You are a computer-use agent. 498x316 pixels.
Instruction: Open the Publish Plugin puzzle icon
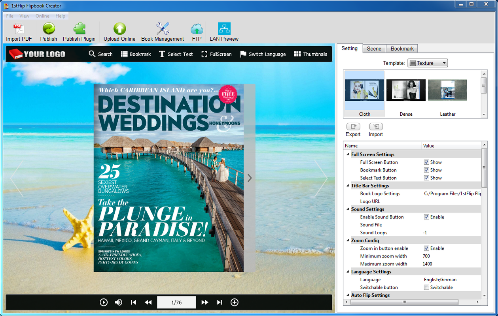click(x=79, y=29)
